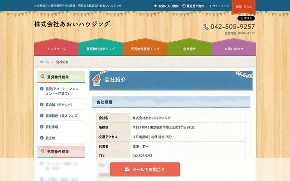Click the 会社紹介 breadcrumb text
This screenshot has height=181, width=290.
[x=63, y=62]
